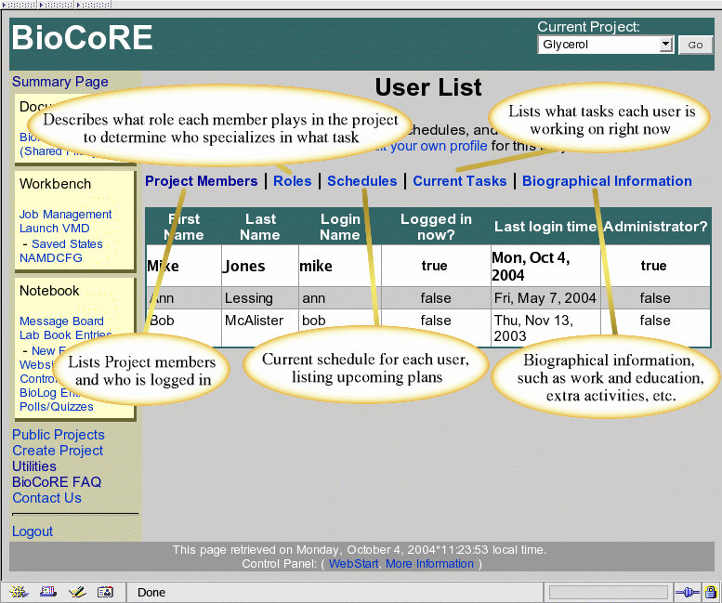Expand the first collapsed toolbar grippy
Screen dimensions: 722x603
point(19,5)
